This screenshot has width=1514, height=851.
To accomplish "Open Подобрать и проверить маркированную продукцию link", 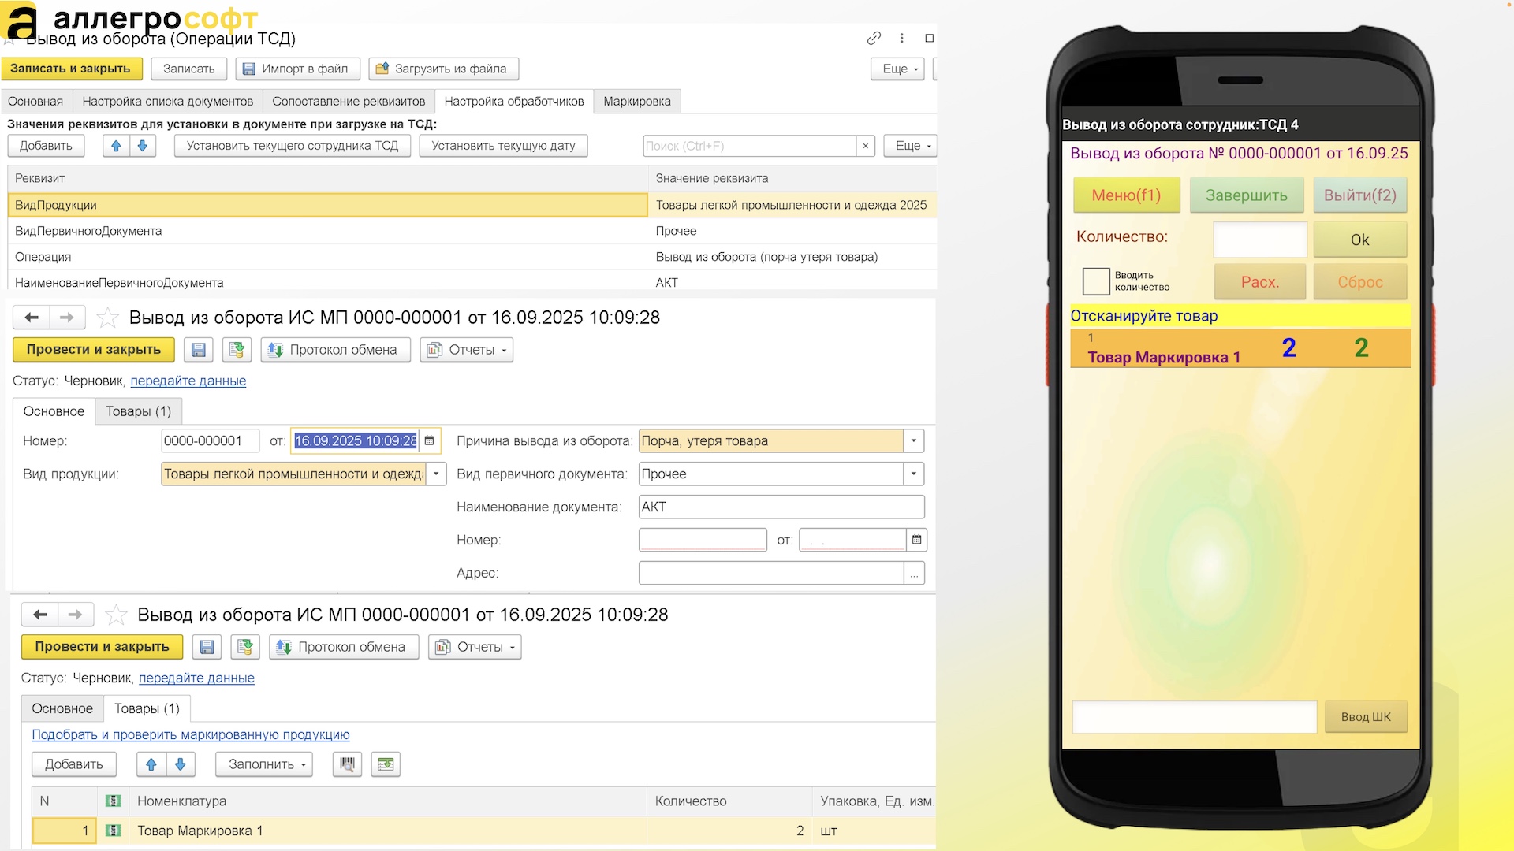I will click(191, 735).
